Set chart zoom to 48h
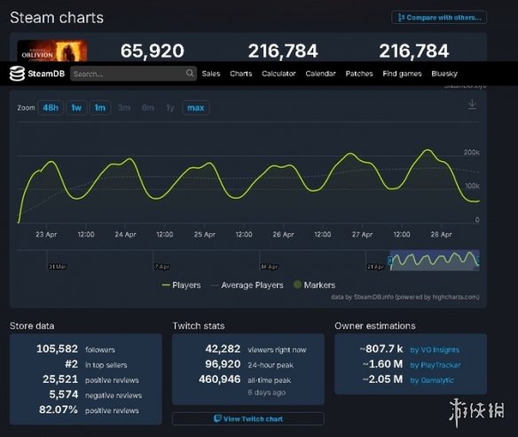The width and height of the screenshot is (518, 437). point(51,107)
